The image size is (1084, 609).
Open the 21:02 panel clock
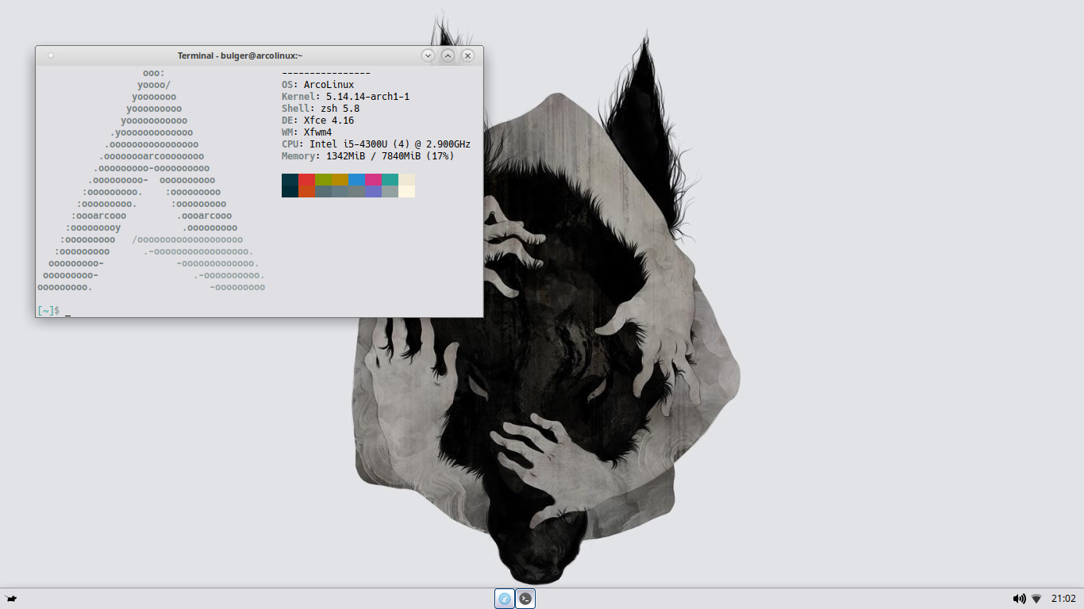pos(1063,599)
